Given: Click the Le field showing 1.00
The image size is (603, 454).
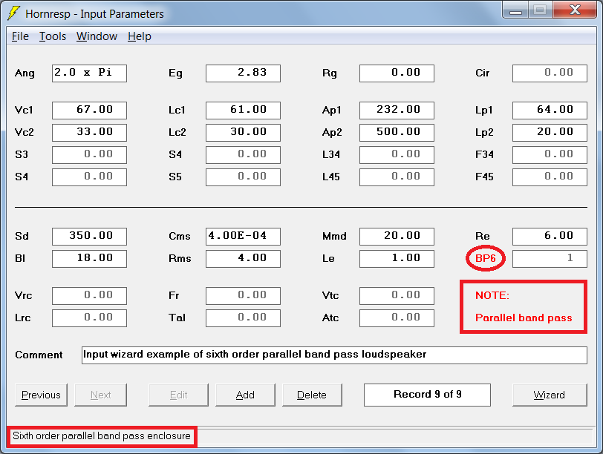Looking at the screenshot, I should coord(397,258).
